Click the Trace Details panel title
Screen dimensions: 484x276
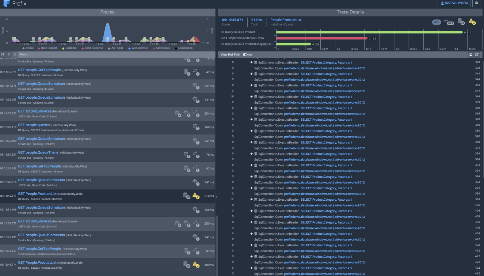350,12
